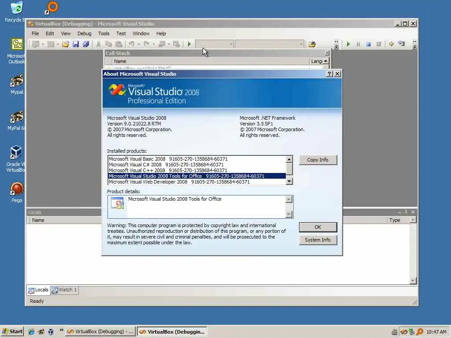Select Microsoft Visual Web Developer 2008 row
Screen dimensions: 451x338
[x=197, y=182]
